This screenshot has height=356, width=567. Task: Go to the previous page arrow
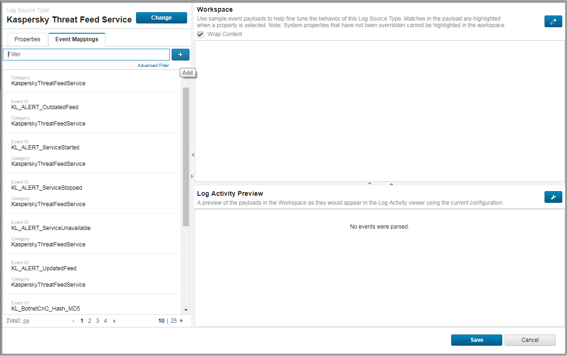(x=73, y=321)
